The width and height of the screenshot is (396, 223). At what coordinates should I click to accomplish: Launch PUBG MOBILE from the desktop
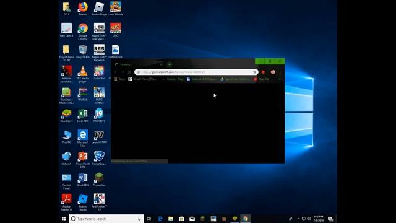(99, 95)
